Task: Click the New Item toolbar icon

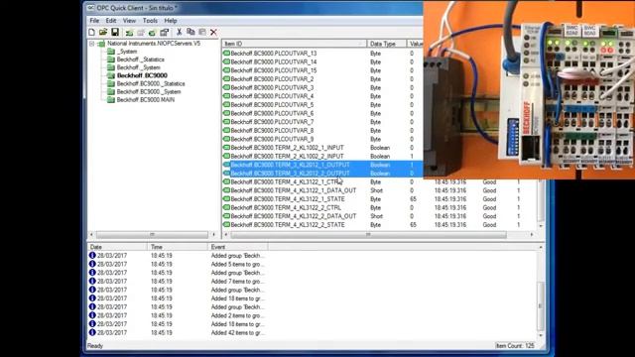Action: 152,33
